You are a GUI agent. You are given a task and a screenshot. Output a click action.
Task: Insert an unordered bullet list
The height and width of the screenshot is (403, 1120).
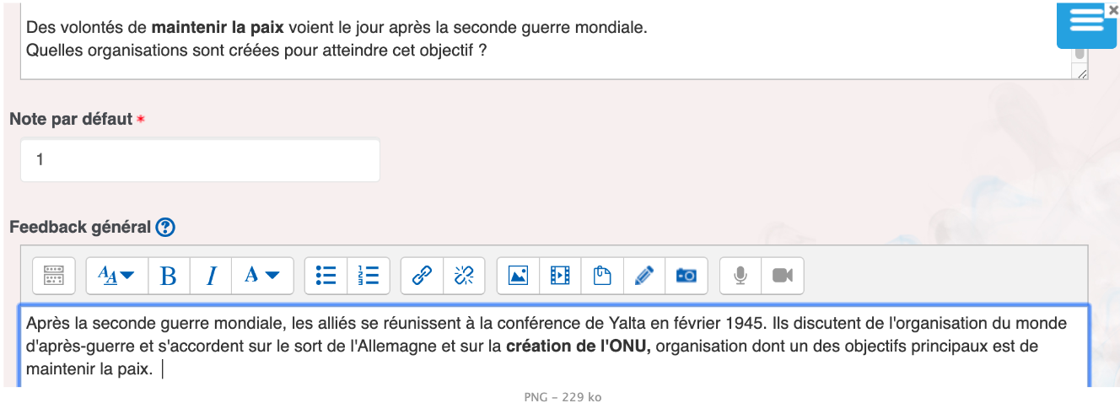point(326,276)
